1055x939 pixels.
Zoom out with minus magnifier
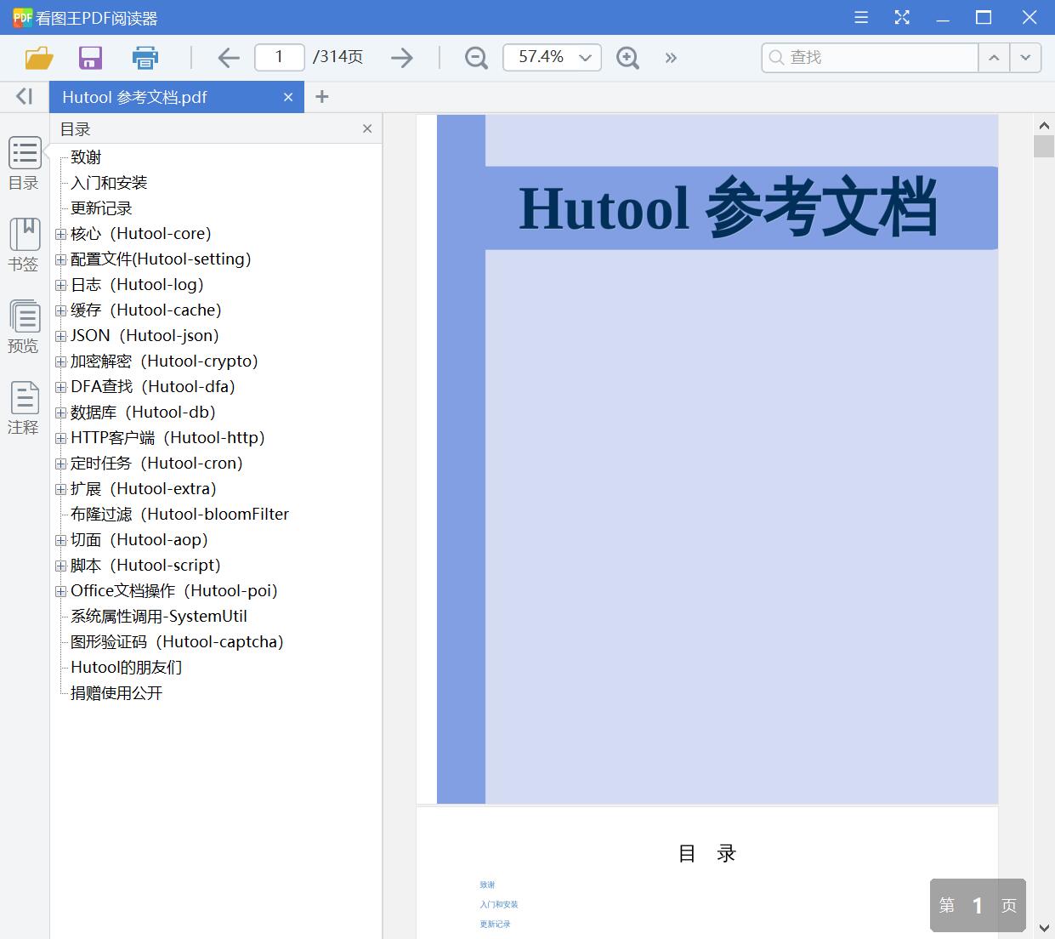476,58
